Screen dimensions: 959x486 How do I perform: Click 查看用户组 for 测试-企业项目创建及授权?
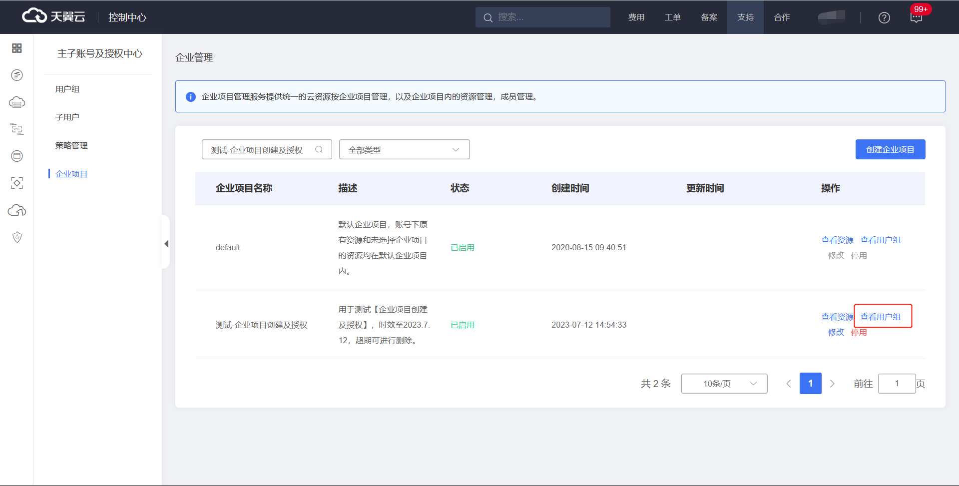click(x=880, y=317)
